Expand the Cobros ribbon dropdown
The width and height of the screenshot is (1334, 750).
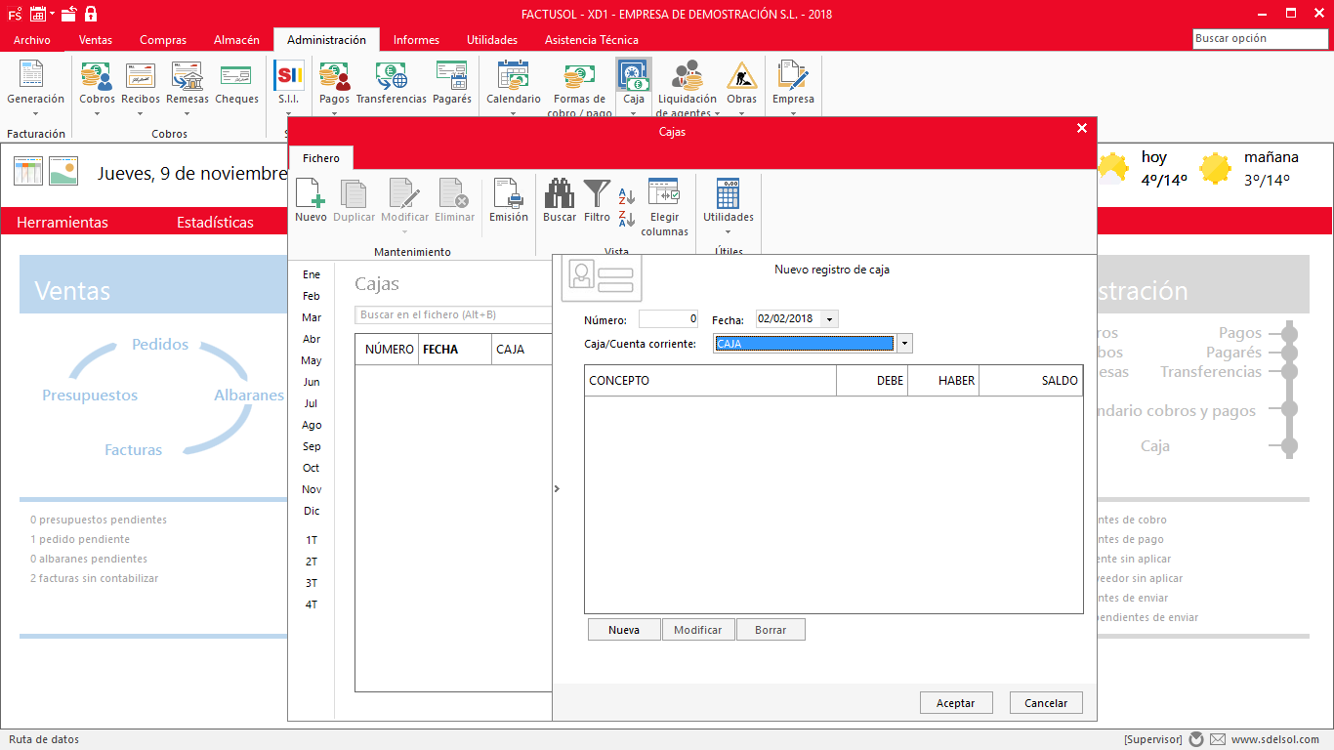point(97,113)
